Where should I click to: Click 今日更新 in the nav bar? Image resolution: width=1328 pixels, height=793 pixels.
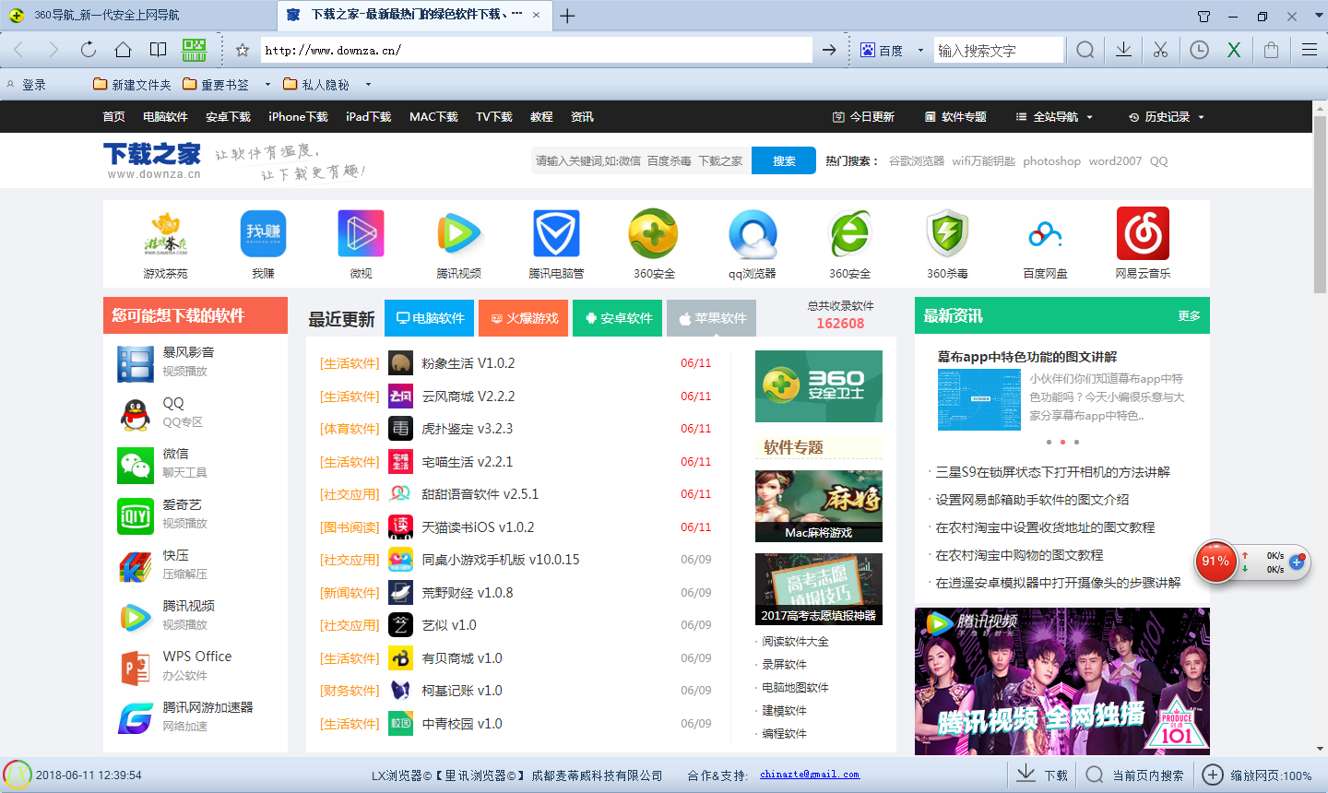[863, 117]
